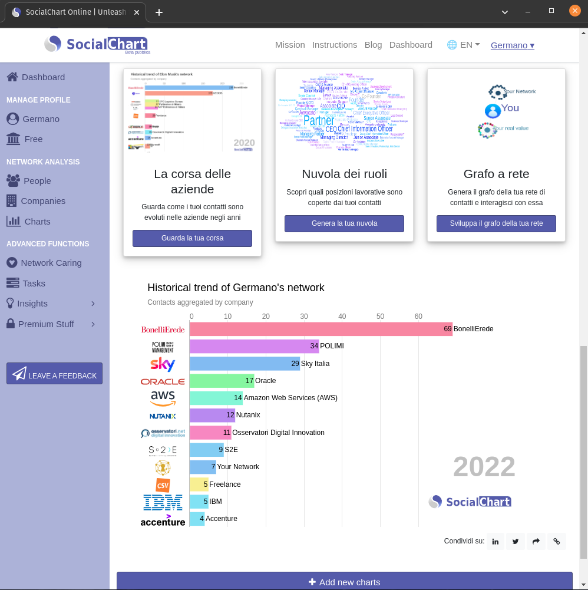The width and height of the screenshot is (588, 590).
Task: Click the Accenture logo in chart
Action: point(163,521)
